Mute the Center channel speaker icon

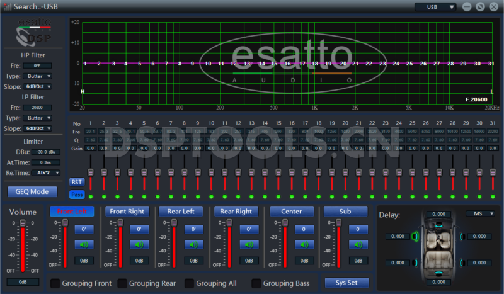(x=304, y=244)
